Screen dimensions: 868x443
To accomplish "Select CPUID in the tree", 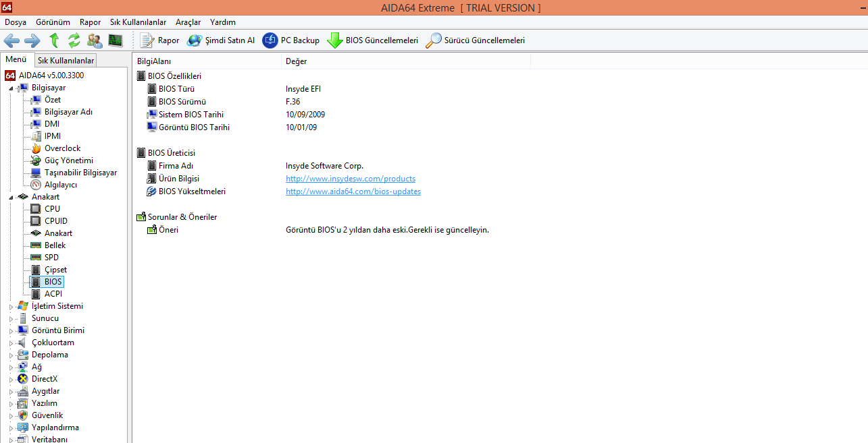I will point(56,221).
